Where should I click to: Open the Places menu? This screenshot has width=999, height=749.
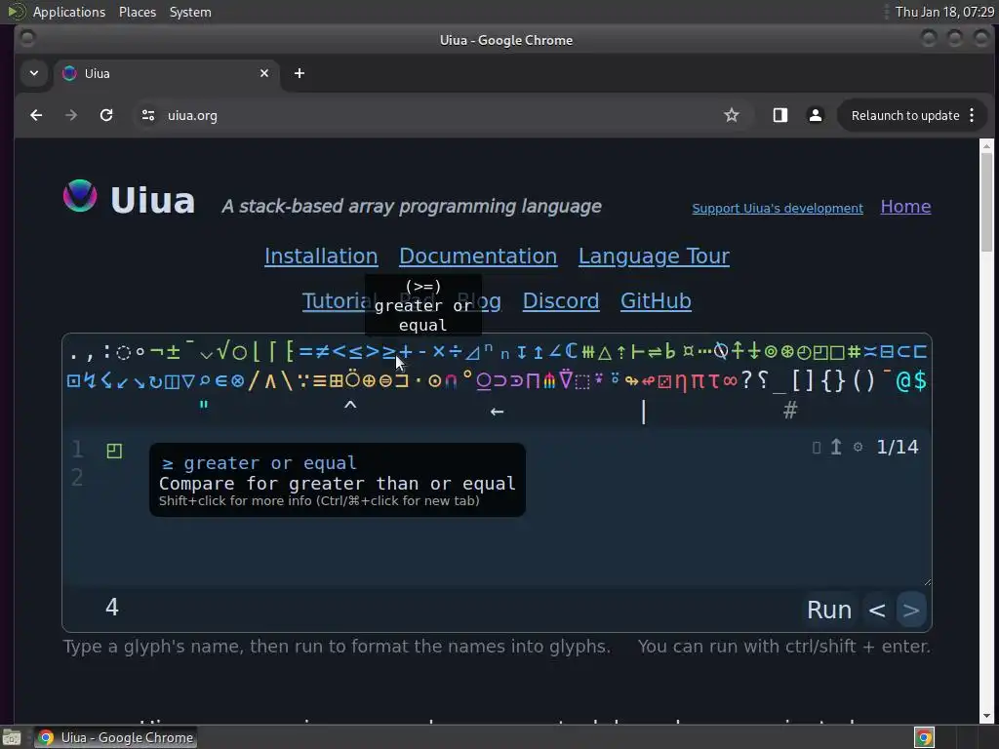tap(138, 12)
